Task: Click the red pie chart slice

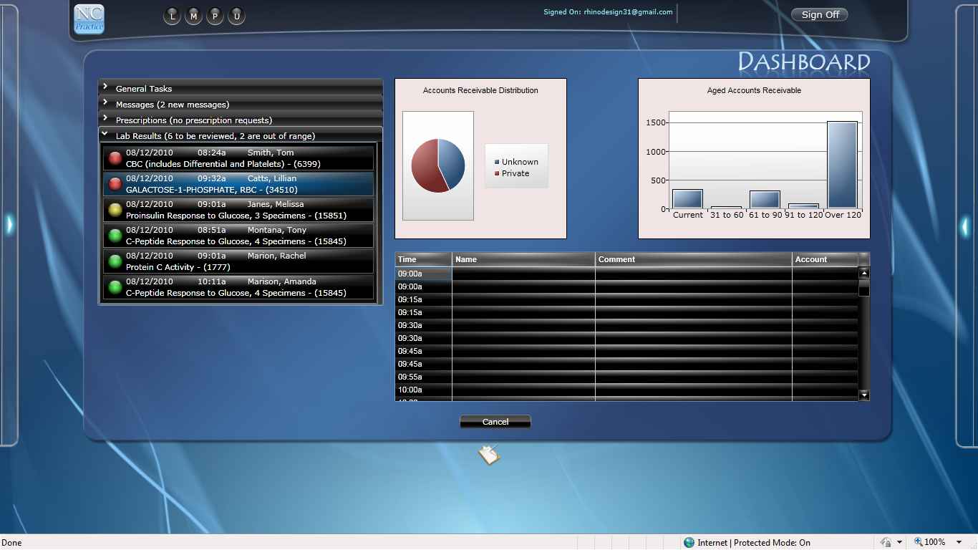Action: pos(425,168)
